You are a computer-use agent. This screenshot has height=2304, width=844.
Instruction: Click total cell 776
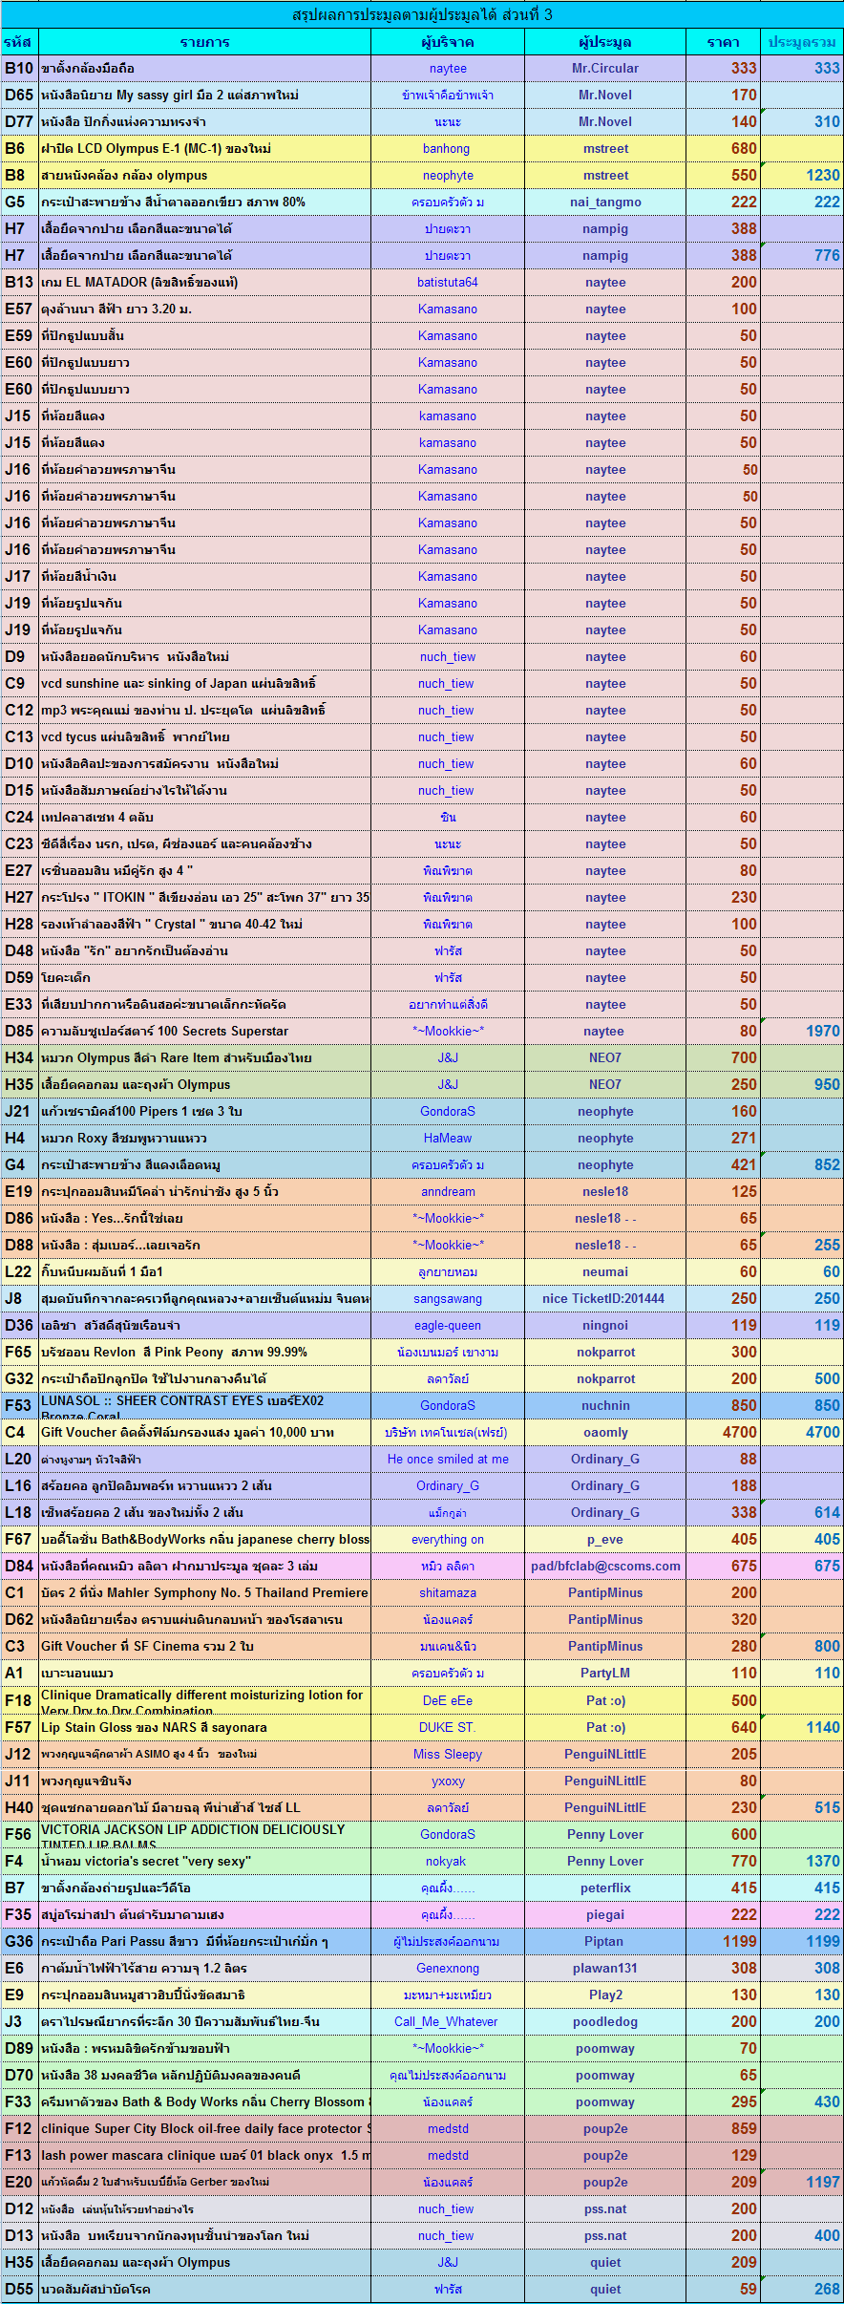coord(802,256)
